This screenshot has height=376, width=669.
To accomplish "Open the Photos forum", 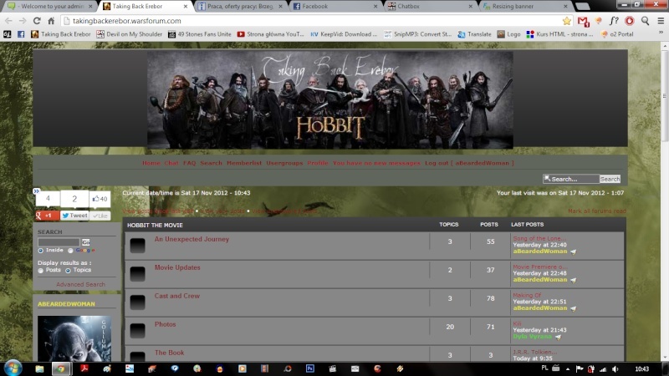I will pos(165,324).
